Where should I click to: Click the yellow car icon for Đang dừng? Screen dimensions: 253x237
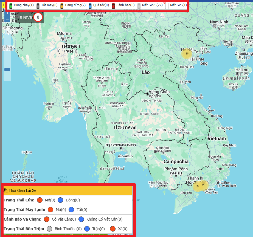(x=62, y=6)
